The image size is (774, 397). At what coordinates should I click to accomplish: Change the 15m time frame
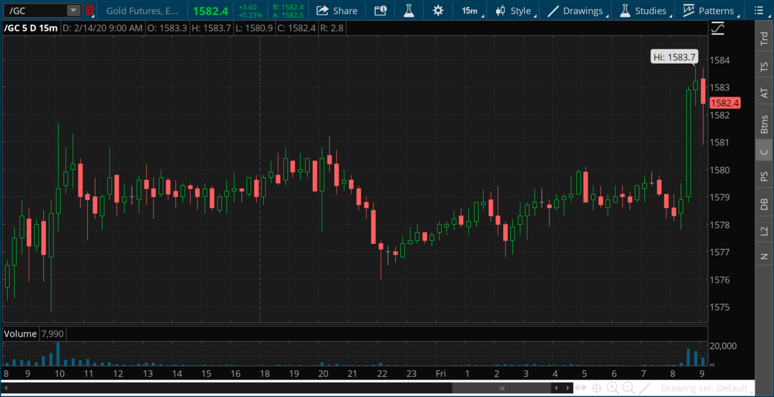point(470,10)
